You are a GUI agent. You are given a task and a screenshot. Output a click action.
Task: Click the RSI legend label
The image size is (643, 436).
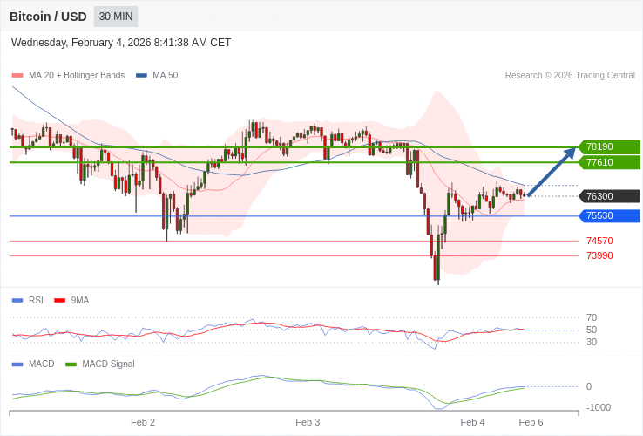36,301
